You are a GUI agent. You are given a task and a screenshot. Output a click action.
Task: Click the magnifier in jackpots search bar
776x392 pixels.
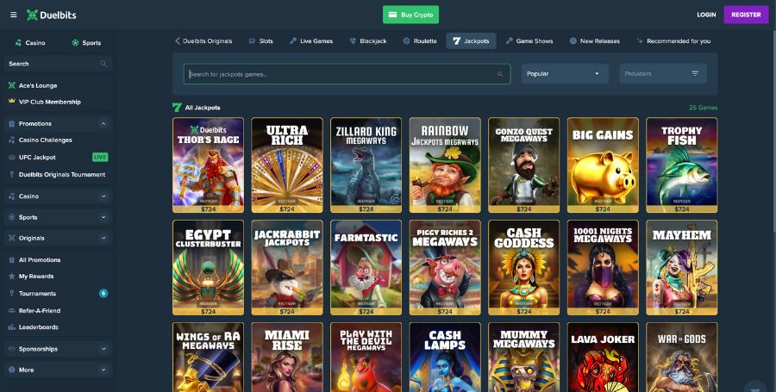click(x=500, y=74)
